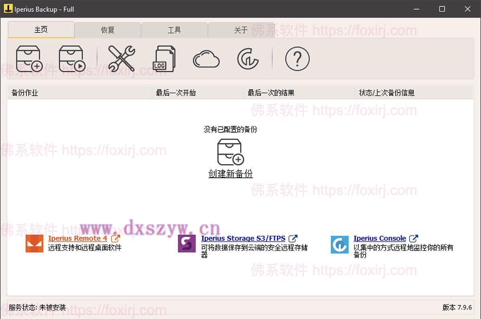Click the 没有已配置的备份 message text
The height and width of the screenshot is (319, 481).
pyautogui.click(x=230, y=130)
